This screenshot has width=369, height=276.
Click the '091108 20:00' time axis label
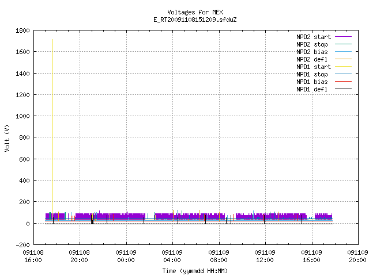coord(80,256)
